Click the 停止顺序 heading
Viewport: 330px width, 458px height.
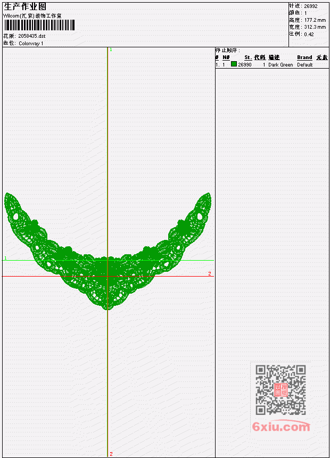(x=228, y=50)
